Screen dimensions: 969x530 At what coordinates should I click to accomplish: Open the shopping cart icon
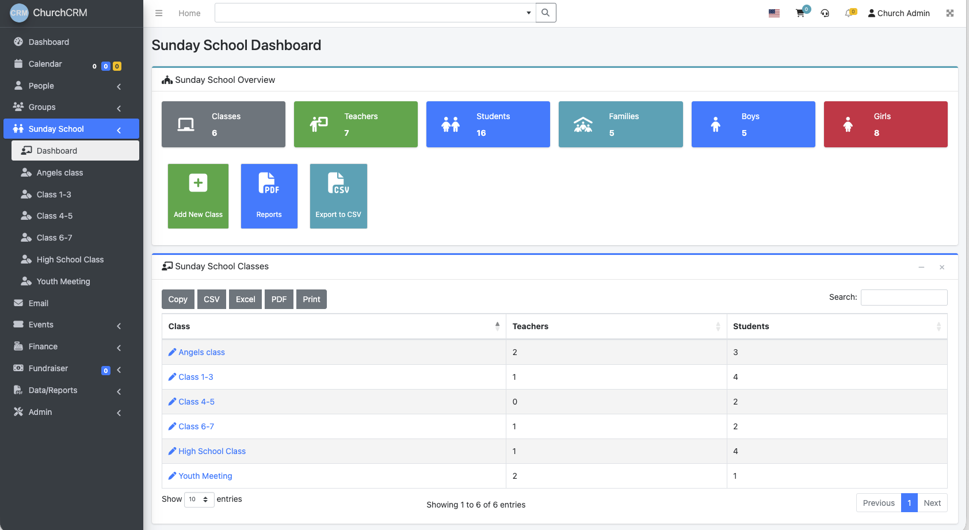(800, 13)
